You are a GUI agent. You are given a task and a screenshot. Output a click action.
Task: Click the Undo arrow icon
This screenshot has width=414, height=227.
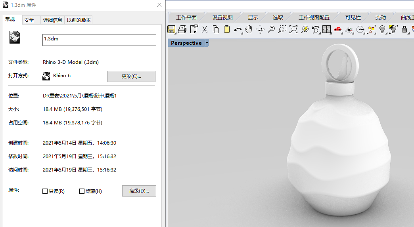point(238,30)
